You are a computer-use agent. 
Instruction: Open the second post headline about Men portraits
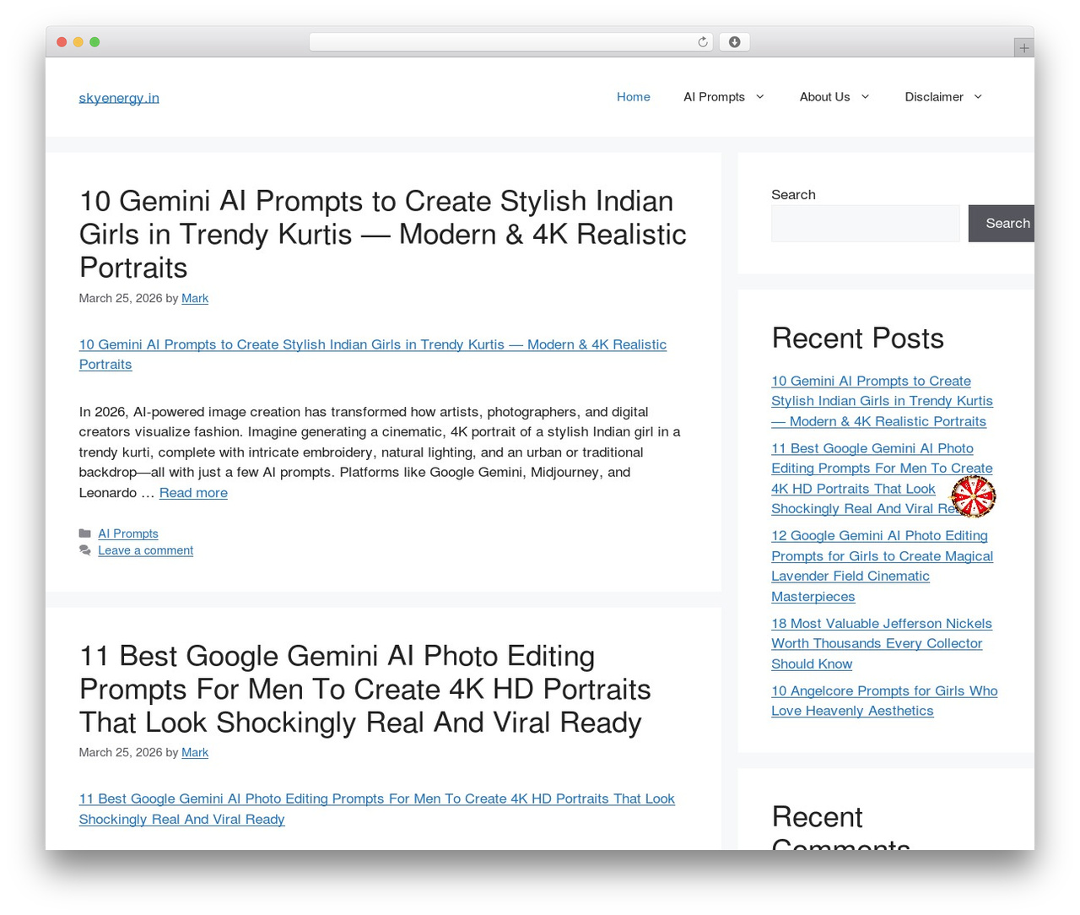click(365, 689)
